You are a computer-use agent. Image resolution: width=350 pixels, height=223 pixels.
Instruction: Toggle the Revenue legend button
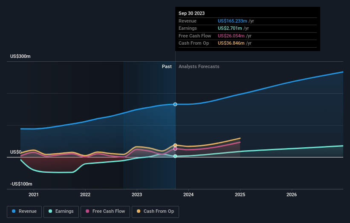(24, 212)
